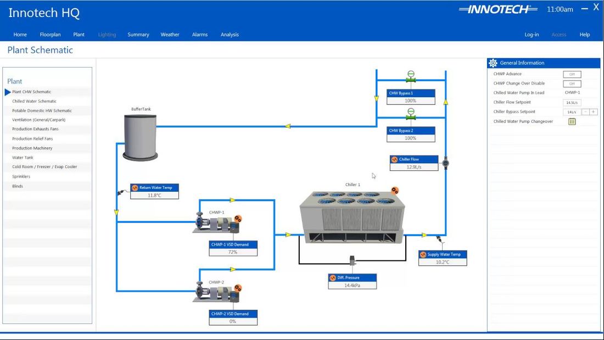Screen dimensions: 604x340
Task: Select the CHW Bypass 2 valve symbol
Action: pyautogui.click(x=411, y=114)
